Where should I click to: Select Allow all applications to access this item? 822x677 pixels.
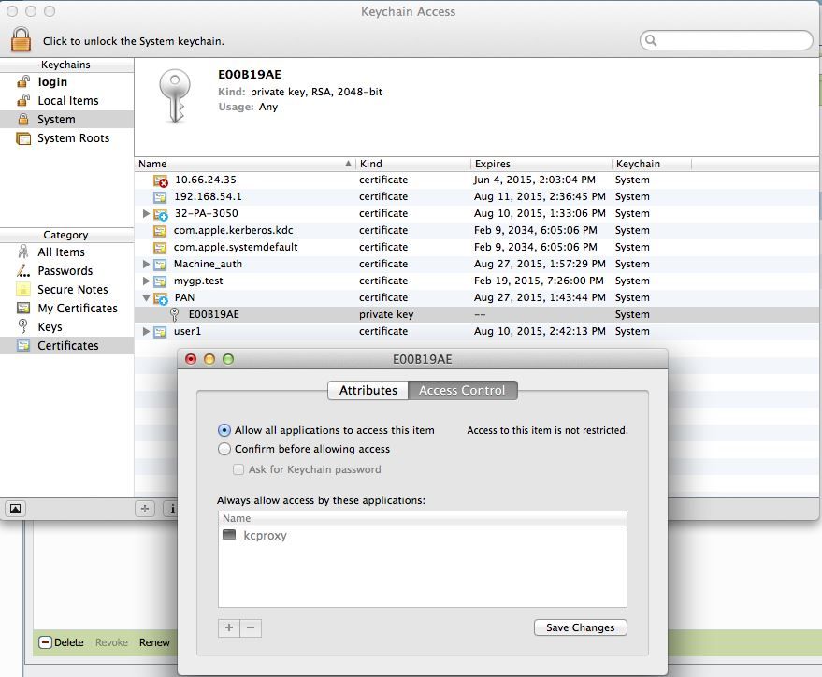point(224,430)
